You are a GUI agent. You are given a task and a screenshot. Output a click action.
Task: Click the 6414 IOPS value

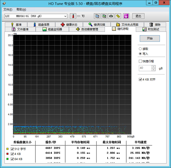[53, 153]
